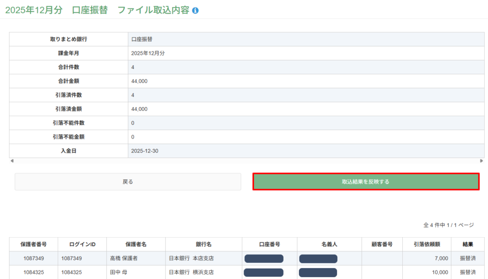Select the 引落依頼額 column header

click(427, 244)
